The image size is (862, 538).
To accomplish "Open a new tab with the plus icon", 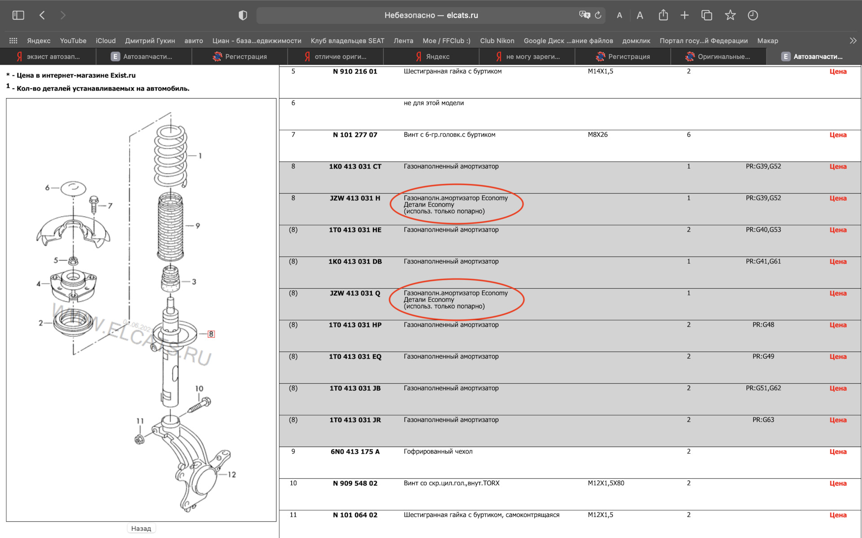I will (x=684, y=15).
